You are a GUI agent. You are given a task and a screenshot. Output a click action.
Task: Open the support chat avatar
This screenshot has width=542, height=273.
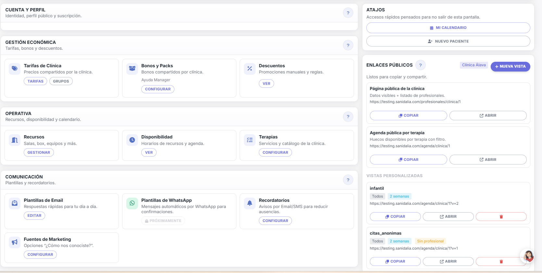528,256
